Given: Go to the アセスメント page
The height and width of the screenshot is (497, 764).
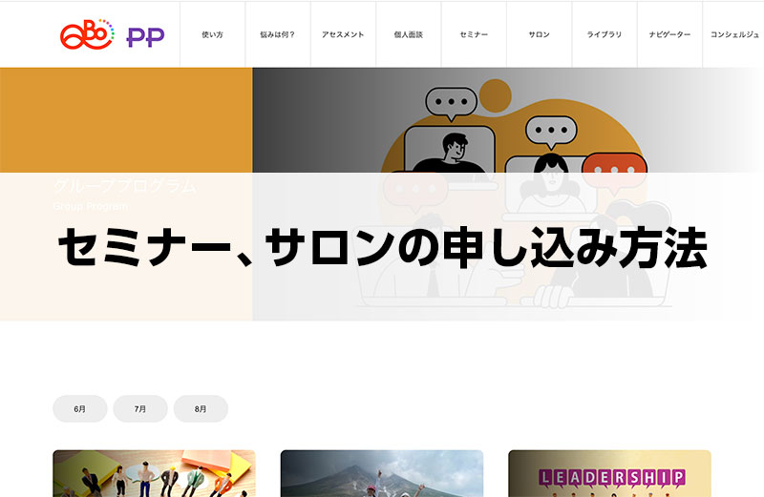Looking at the screenshot, I should 343,34.
